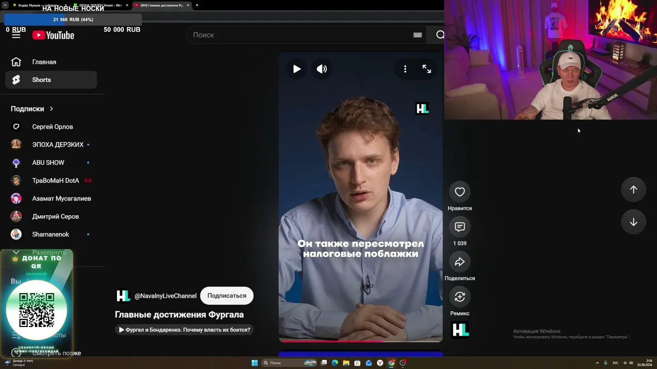Open ТраВоМаН DotA live channel
Viewport: 657px width, 369px height.
(x=51, y=180)
